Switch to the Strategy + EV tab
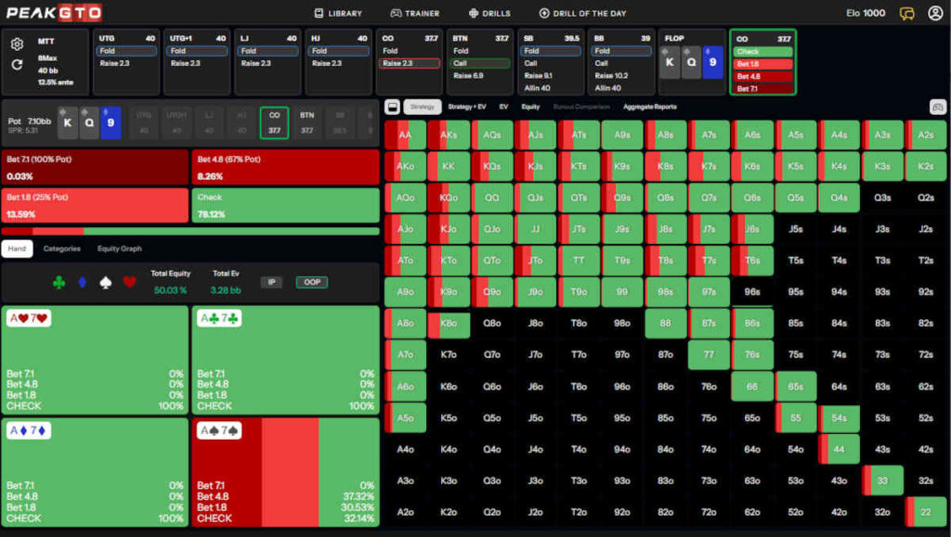 pyautogui.click(x=467, y=108)
